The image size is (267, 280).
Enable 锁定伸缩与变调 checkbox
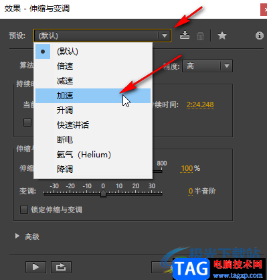24,210
